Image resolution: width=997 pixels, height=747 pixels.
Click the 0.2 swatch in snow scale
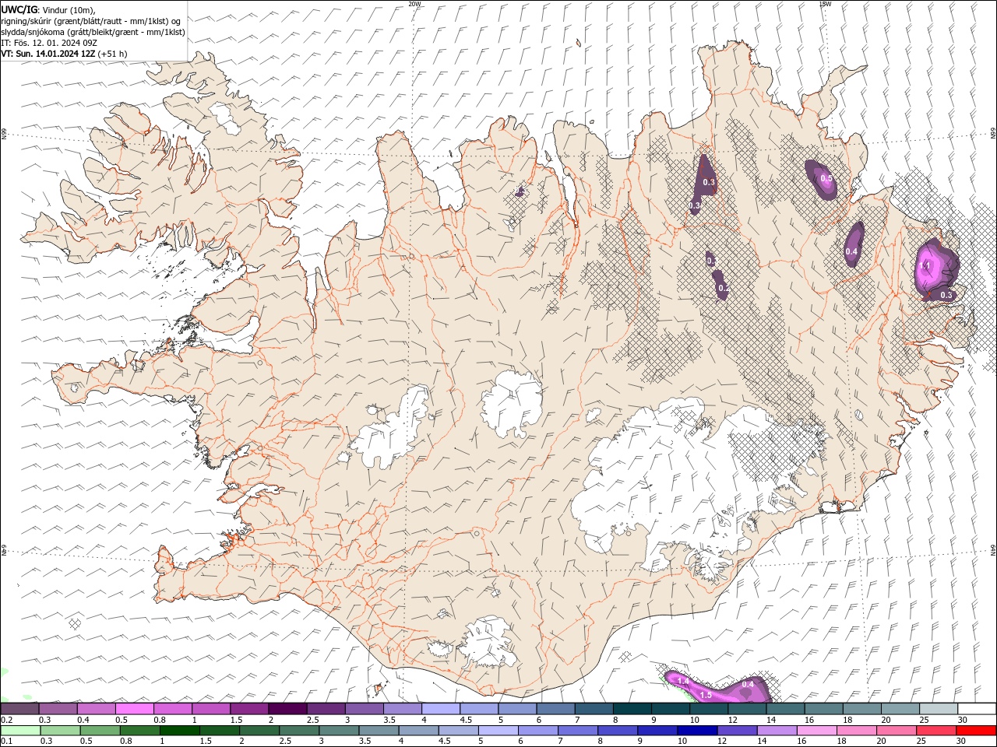tap(19, 709)
